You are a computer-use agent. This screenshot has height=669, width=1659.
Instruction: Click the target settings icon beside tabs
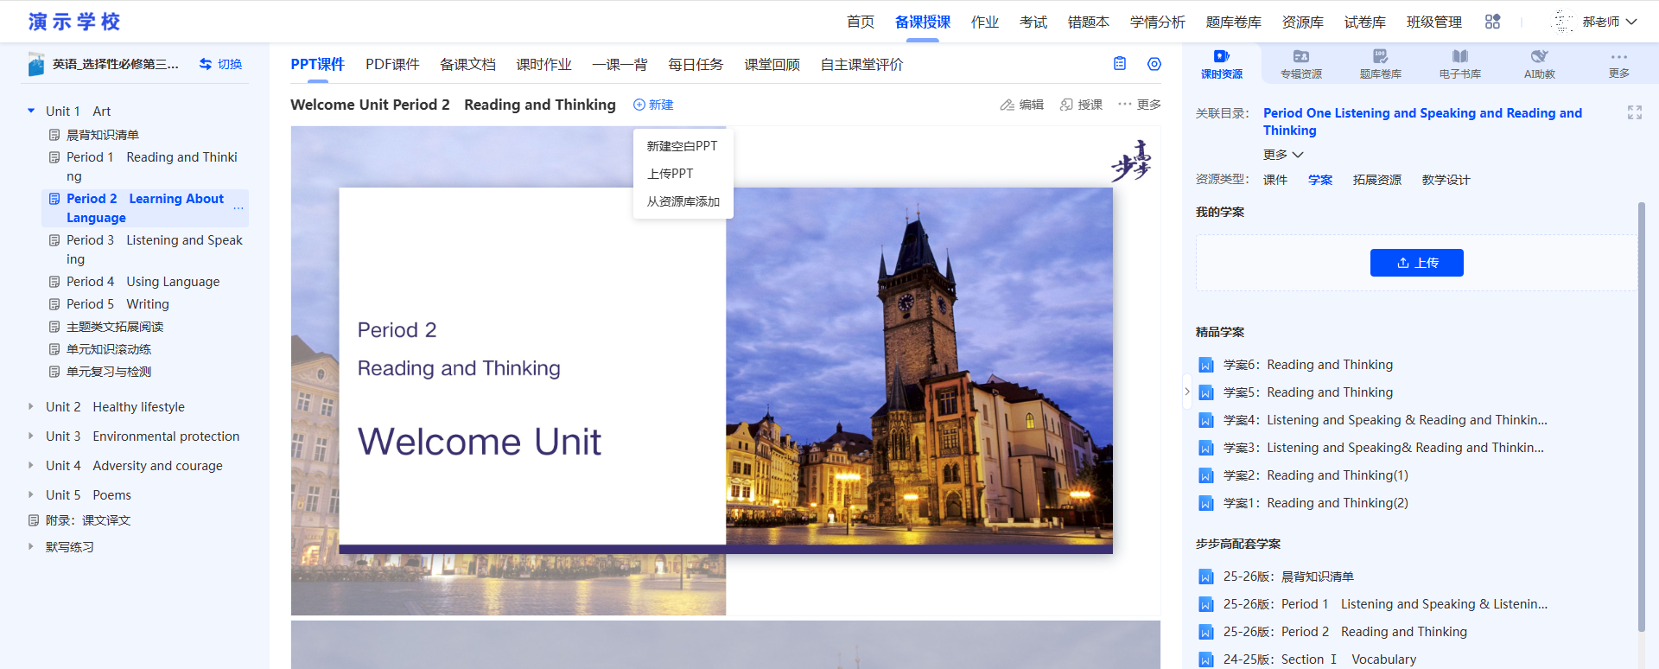point(1154,64)
